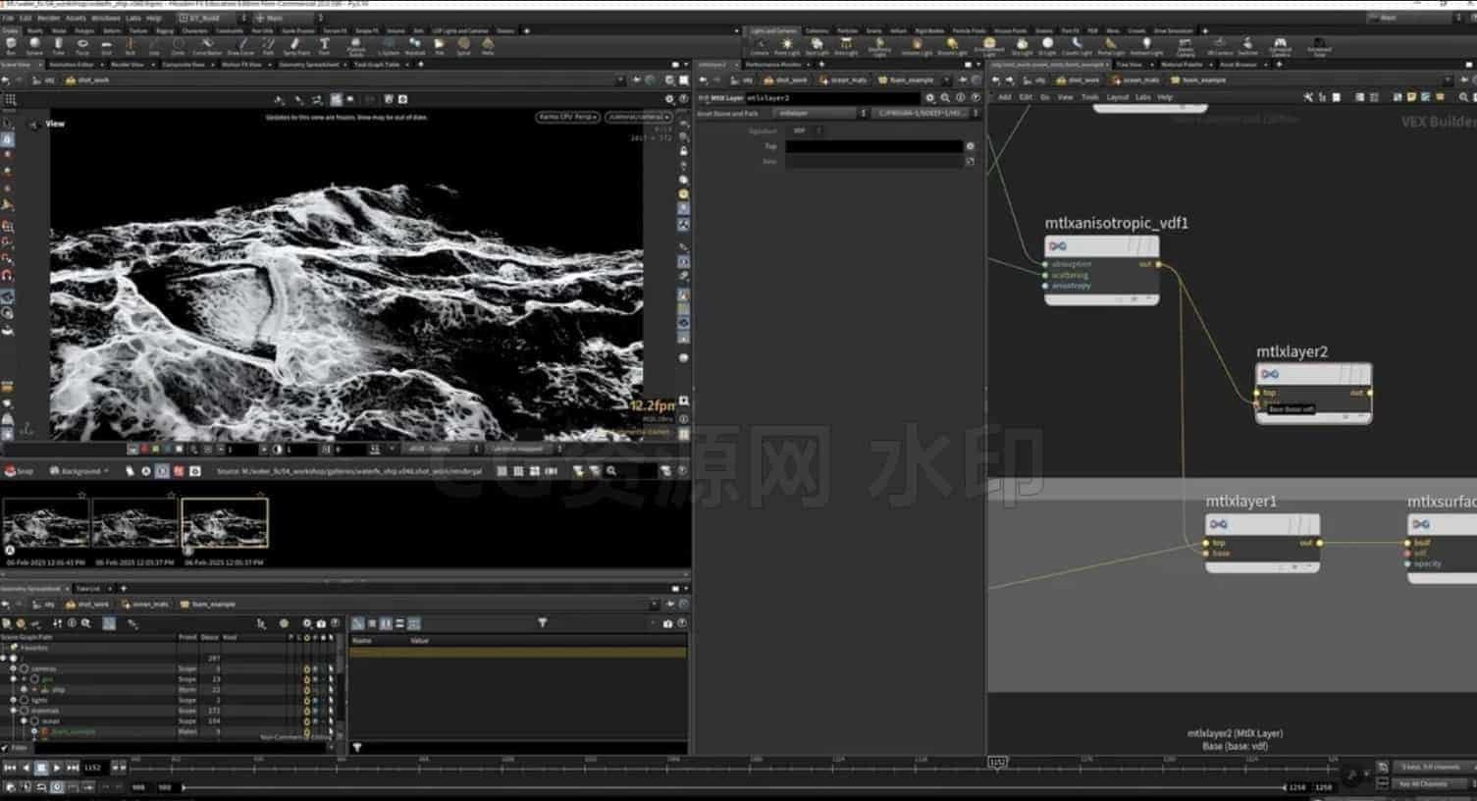Viewport: 1477px width, 801px height.
Task: Add a Point Light from the shelf
Action: 787,45
